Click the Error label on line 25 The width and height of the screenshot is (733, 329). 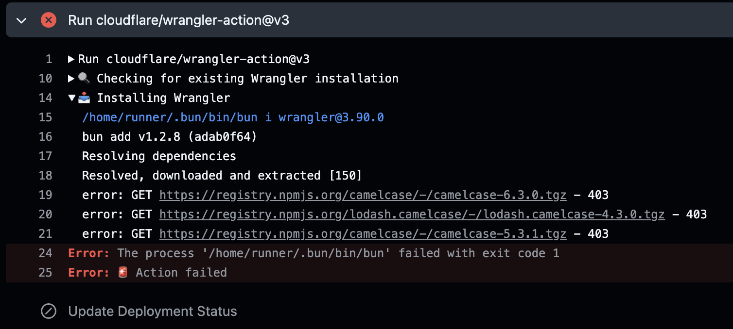(x=87, y=272)
